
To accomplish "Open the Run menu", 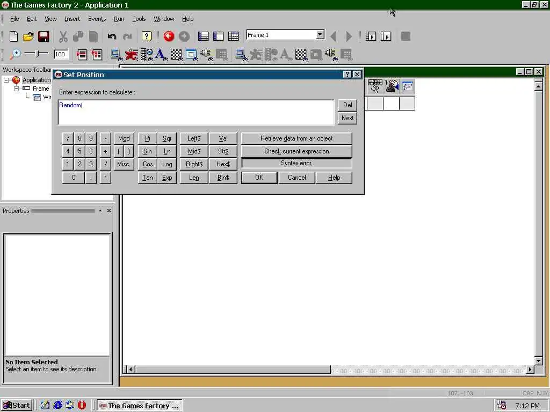I will [119, 19].
